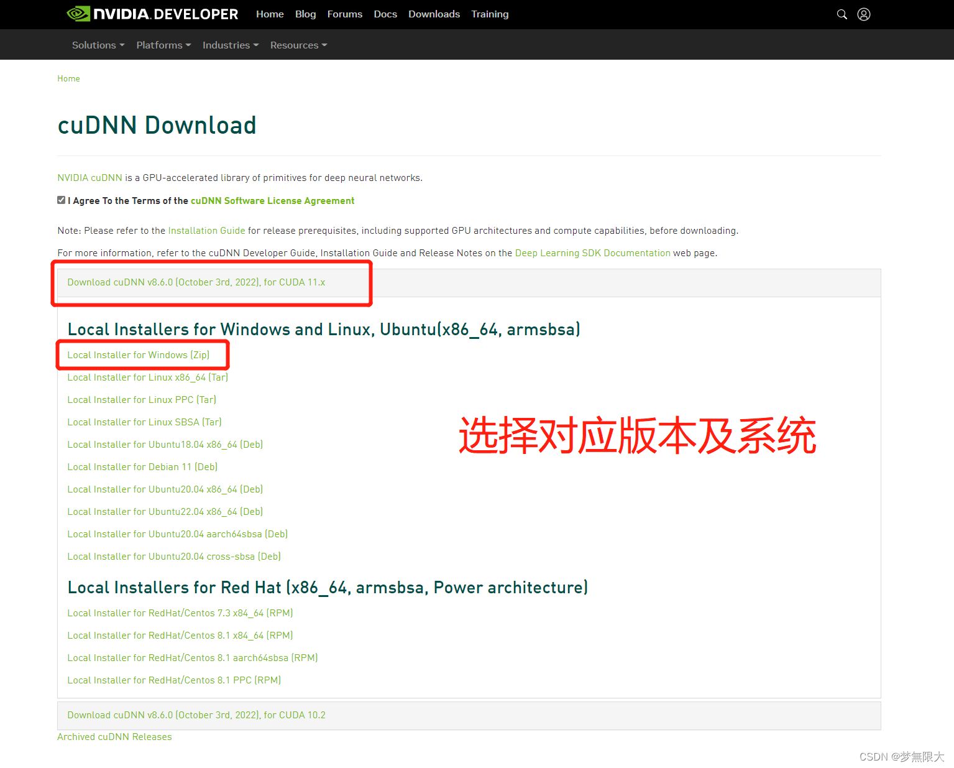Download Local Installer for Debian 11 (Deb)

(x=142, y=467)
